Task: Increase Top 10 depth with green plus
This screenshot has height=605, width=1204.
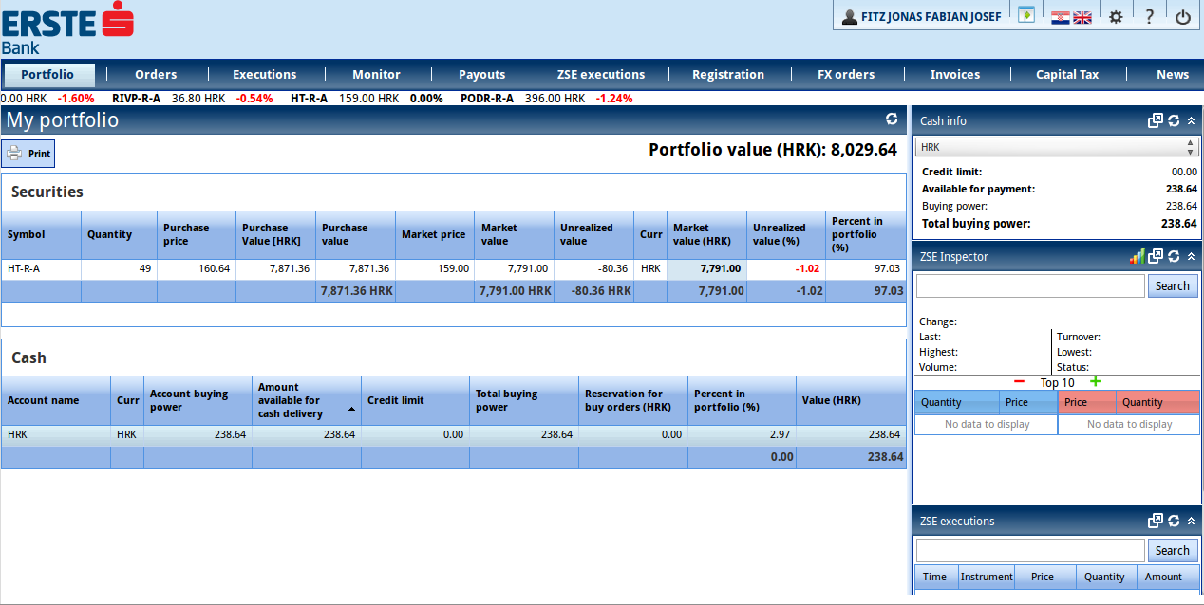Action: [x=1095, y=381]
